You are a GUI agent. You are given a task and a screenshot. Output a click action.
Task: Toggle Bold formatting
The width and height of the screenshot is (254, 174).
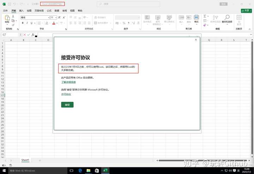pos(23,23)
